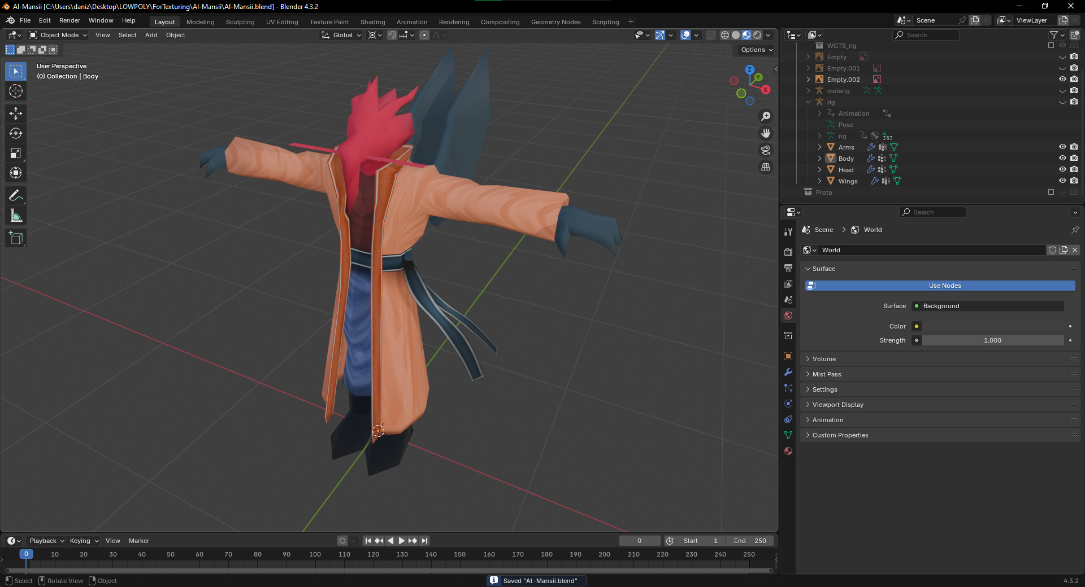Toggle Proto collection exclude checkbox
The image size is (1085, 587).
tap(1051, 192)
